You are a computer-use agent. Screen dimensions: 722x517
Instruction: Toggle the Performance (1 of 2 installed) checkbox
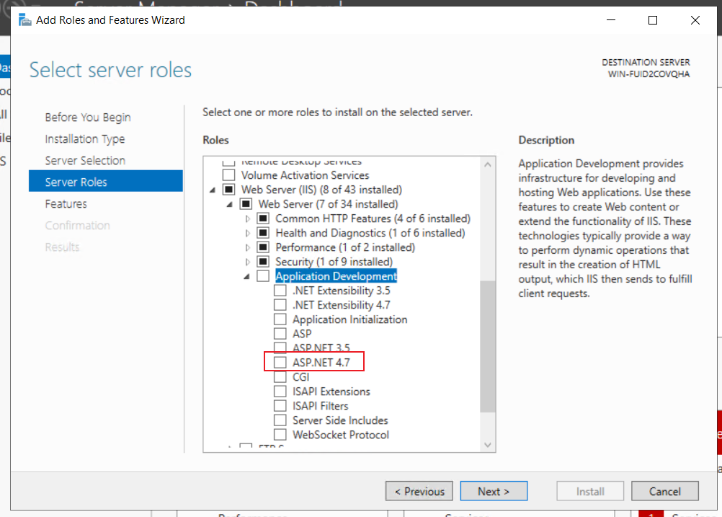click(x=263, y=247)
